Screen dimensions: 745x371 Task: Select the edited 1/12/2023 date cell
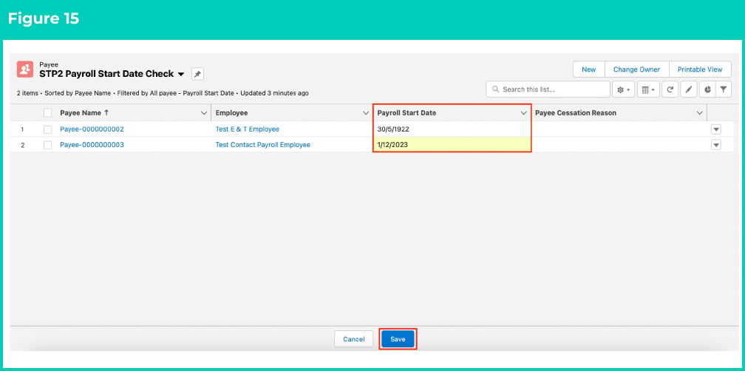point(452,145)
